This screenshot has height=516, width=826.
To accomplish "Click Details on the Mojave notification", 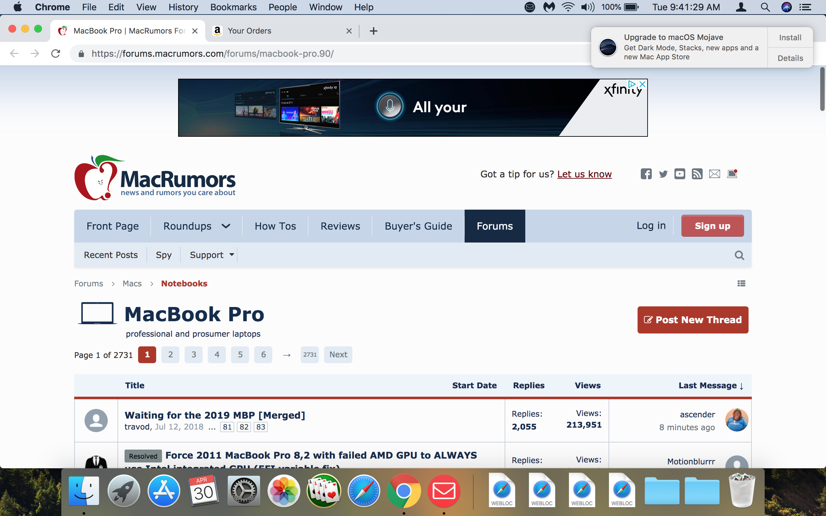I will (x=790, y=58).
